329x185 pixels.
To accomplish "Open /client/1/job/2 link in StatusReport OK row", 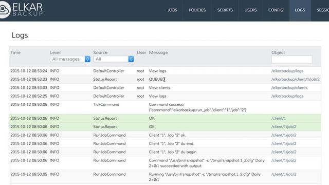I will (284, 127).
